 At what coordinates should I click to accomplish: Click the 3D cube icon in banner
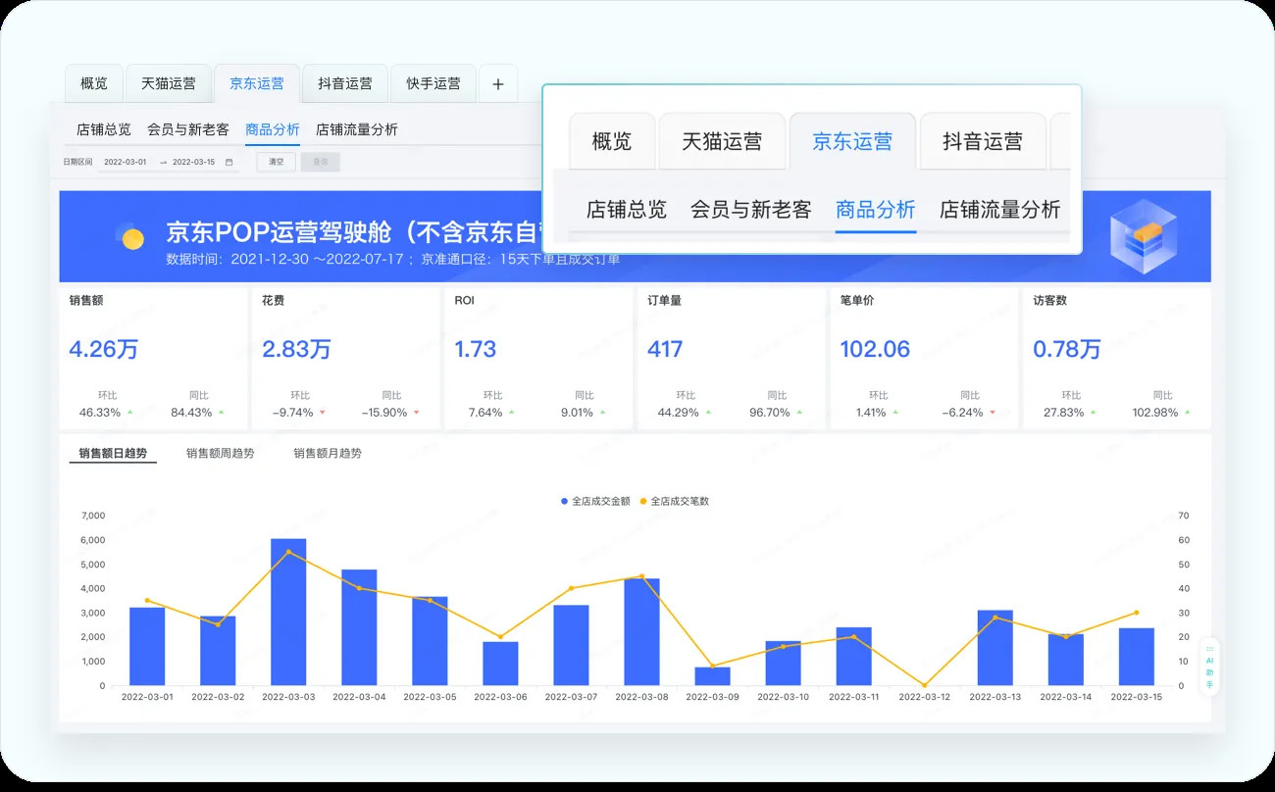click(1143, 235)
